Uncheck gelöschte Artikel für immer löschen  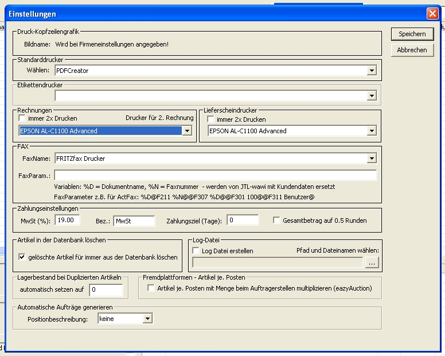point(22,257)
